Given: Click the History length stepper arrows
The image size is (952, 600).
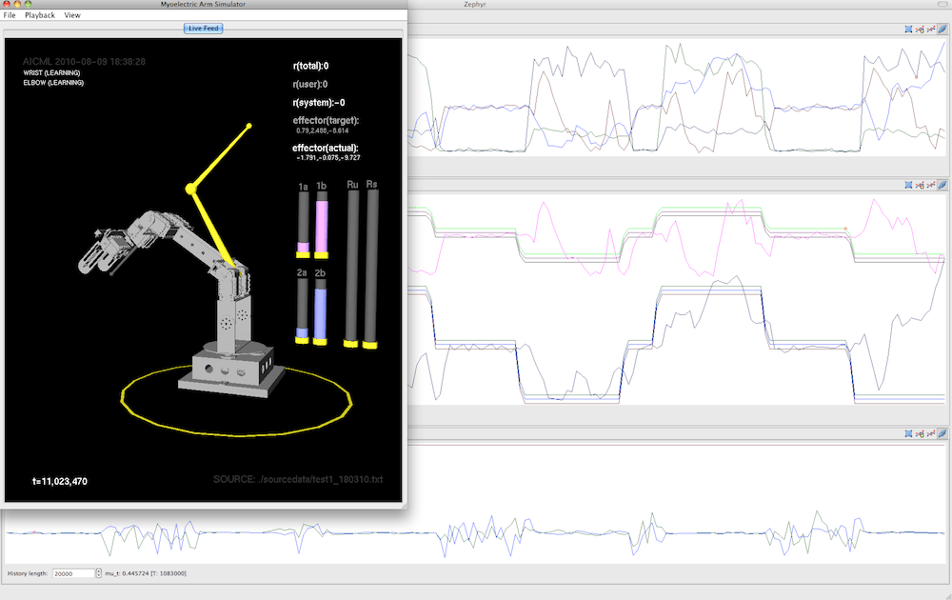Looking at the screenshot, I should point(98,573).
